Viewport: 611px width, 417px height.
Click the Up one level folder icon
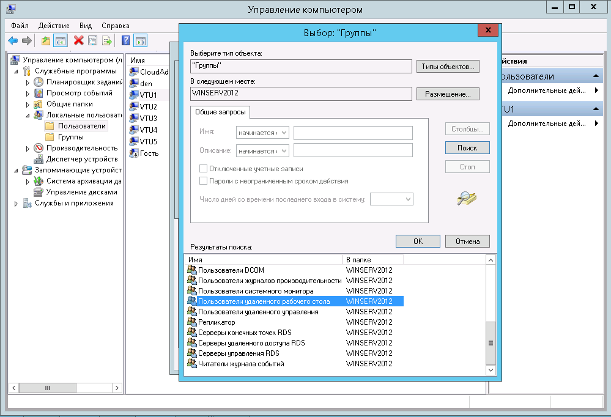point(46,40)
